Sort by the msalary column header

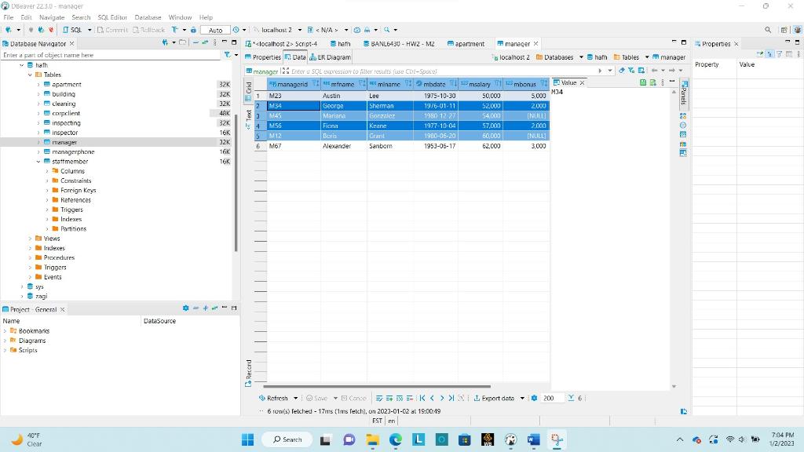pyautogui.click(x=480, y=84)
